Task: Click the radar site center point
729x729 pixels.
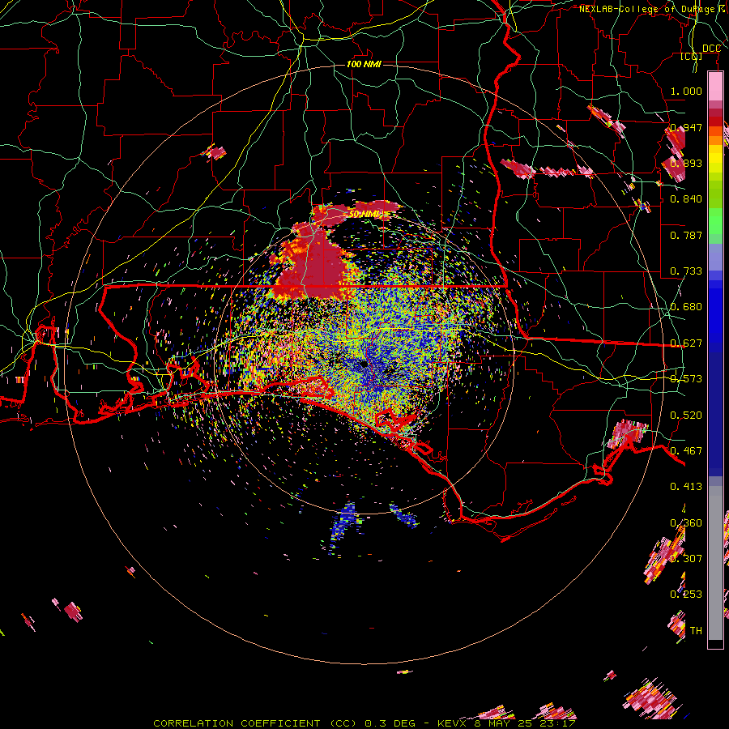Action: tap(364, 364)
